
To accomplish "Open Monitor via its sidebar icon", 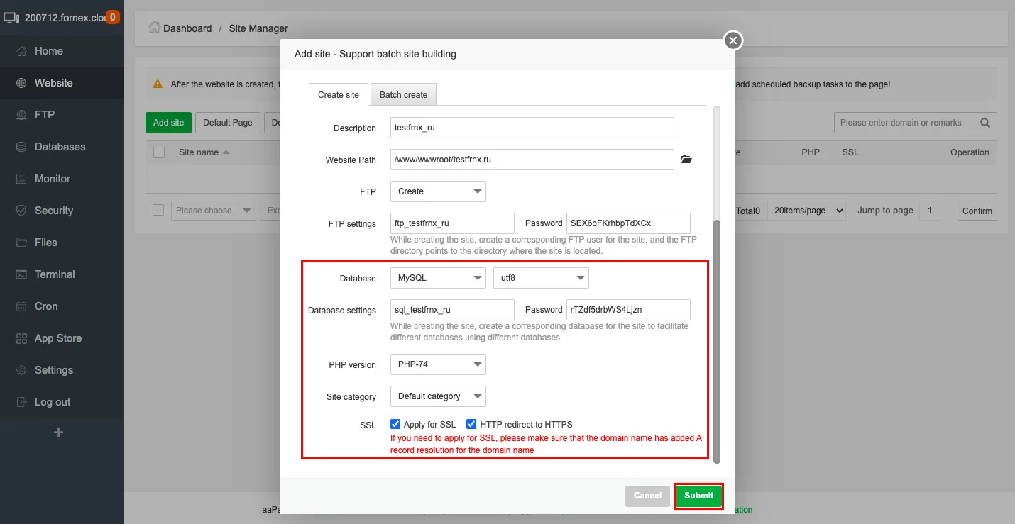I will tap(21, 179).
